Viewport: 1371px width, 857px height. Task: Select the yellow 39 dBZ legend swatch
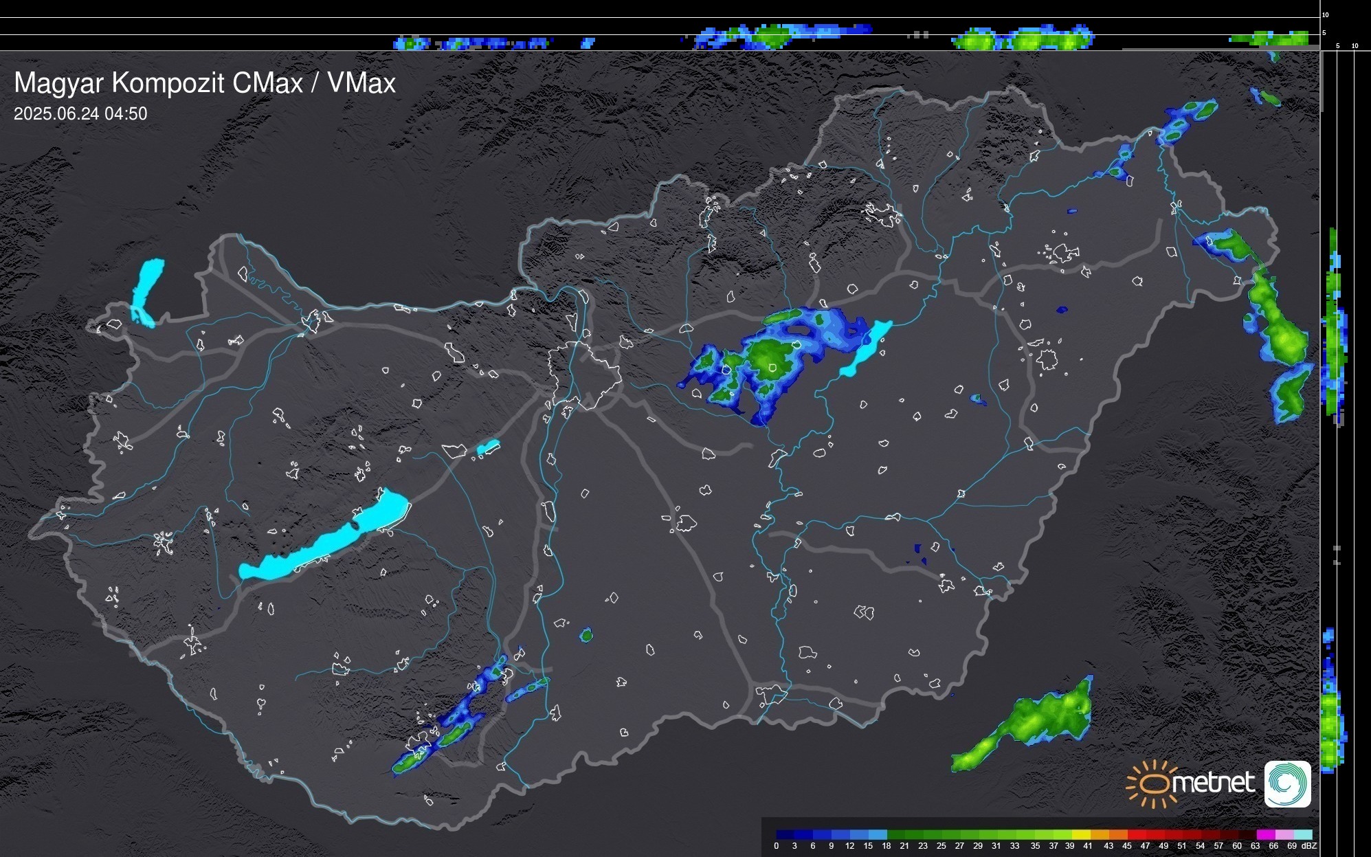point(1080,834)
